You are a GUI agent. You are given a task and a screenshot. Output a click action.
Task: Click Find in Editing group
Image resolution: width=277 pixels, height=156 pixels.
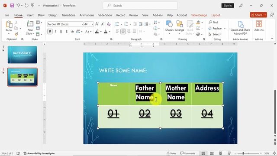tap(213, 22)
